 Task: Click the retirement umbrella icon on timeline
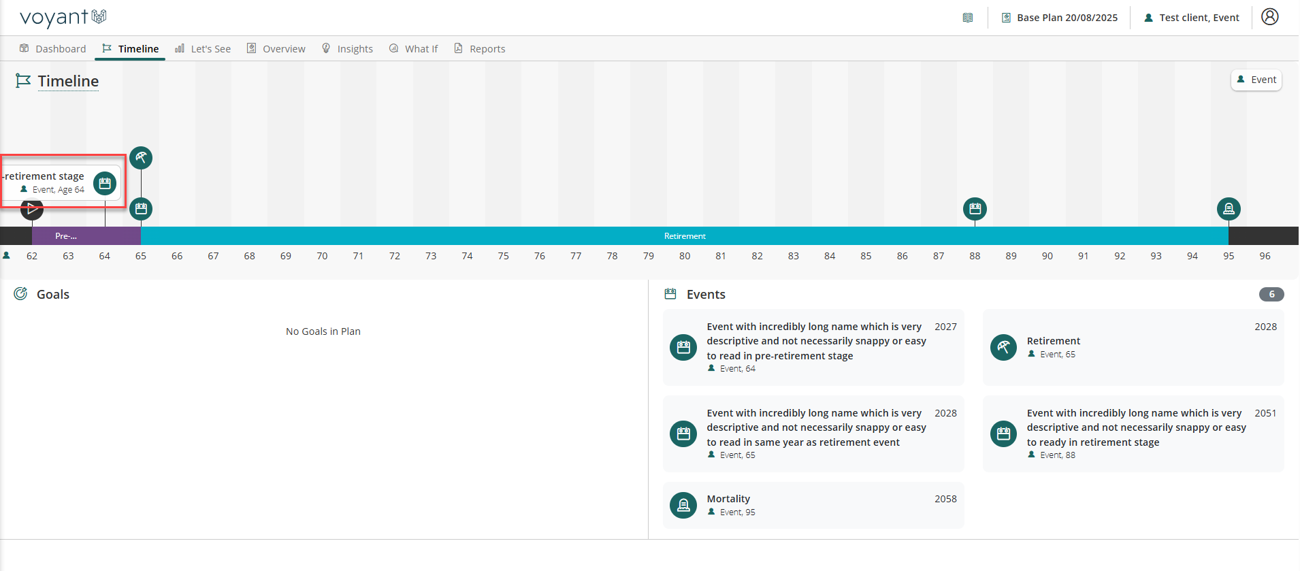pos(141,158)
